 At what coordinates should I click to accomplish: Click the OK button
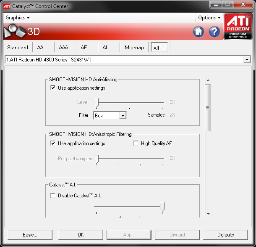coord(81,235)
